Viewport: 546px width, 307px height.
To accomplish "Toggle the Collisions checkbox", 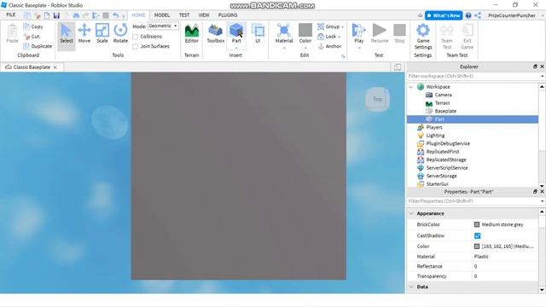I will (x=135, y=37).
